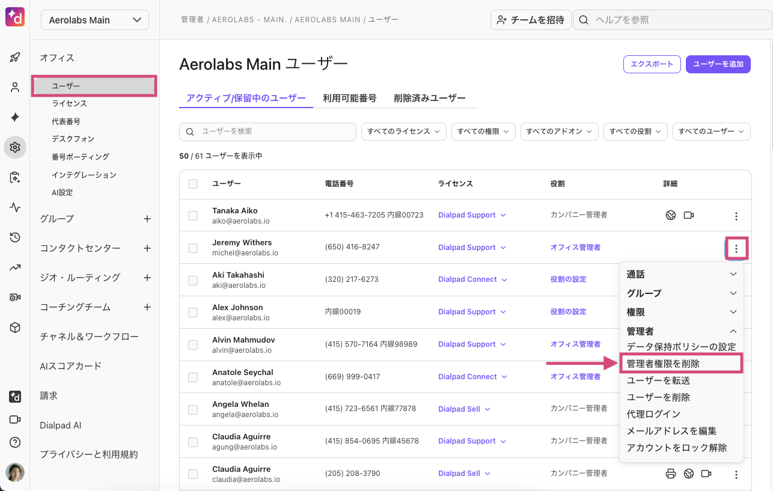Click the help question mark icon

15,442
